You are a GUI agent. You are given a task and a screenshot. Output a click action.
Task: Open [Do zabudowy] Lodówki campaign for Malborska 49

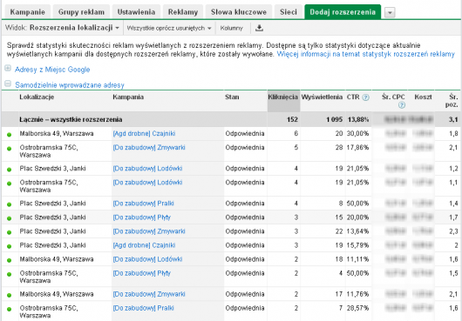click(147, 259)
